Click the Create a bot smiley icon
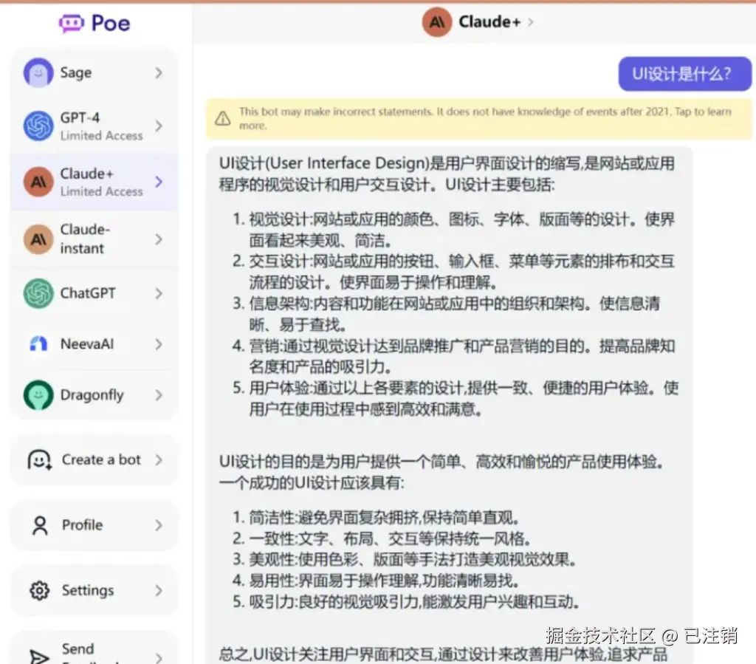The image size is (756, 664). pos(40,460)
